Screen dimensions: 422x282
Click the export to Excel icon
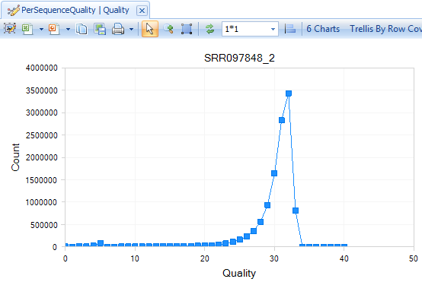click(27, 29)
